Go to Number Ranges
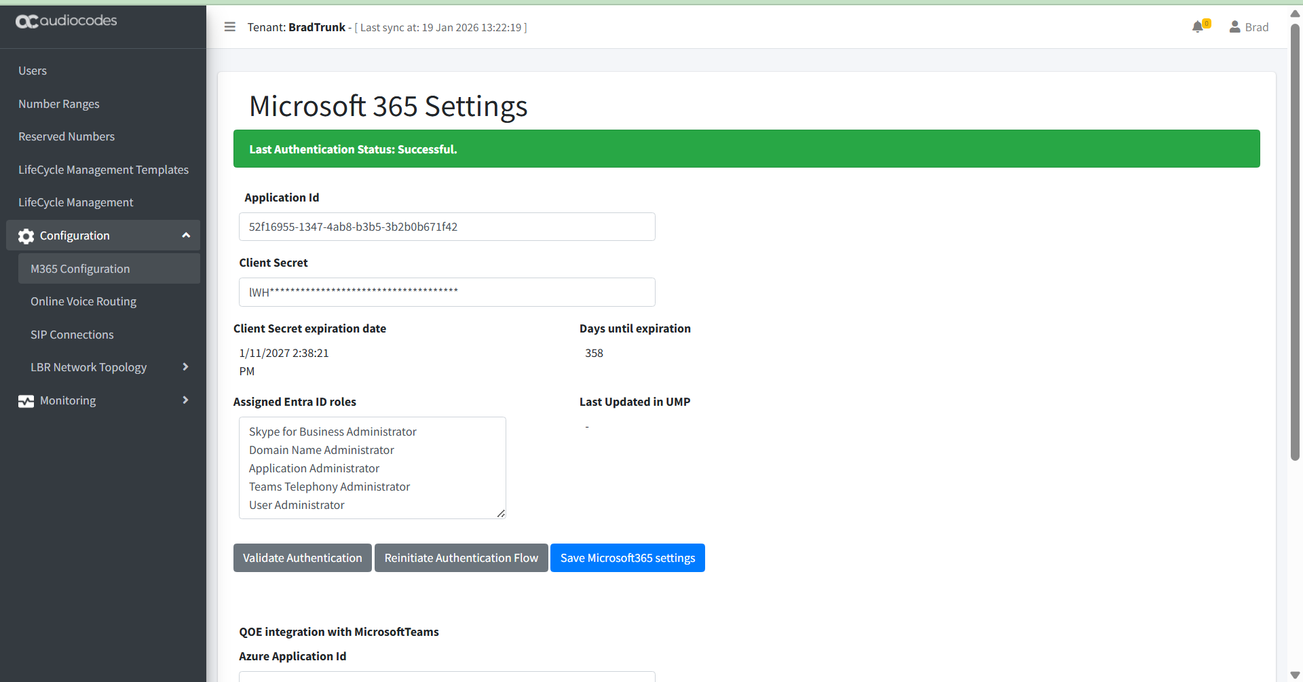 (59, 104)
